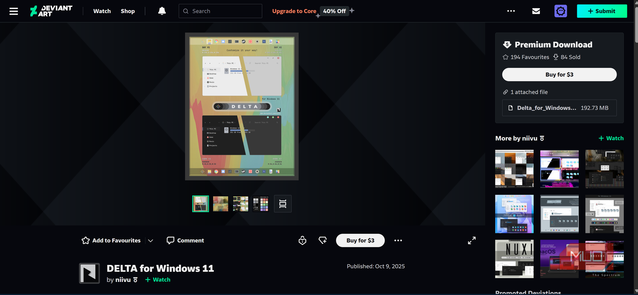Open the three-dot more menu in header

coord(511,11)
